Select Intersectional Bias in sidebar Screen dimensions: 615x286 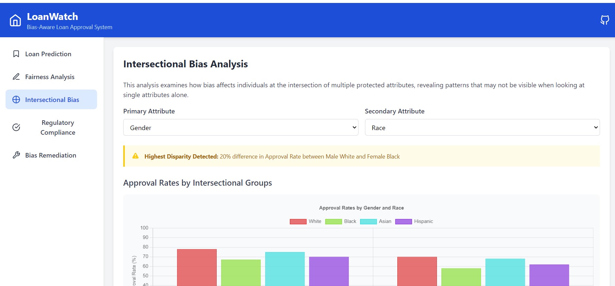coord(51,99)
